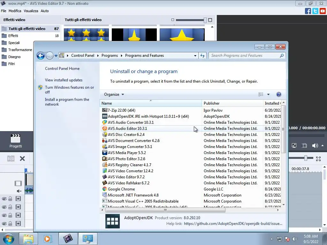The height and width of the screenshot is (245, 327).
Task: Click the refresh button beside address bar
Action: (x=202, y=56)
